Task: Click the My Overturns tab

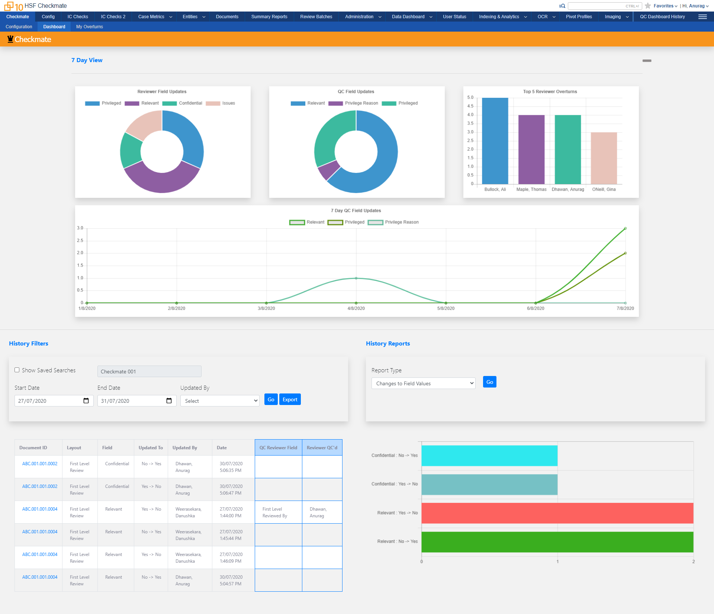Action: tap(90, 26)
